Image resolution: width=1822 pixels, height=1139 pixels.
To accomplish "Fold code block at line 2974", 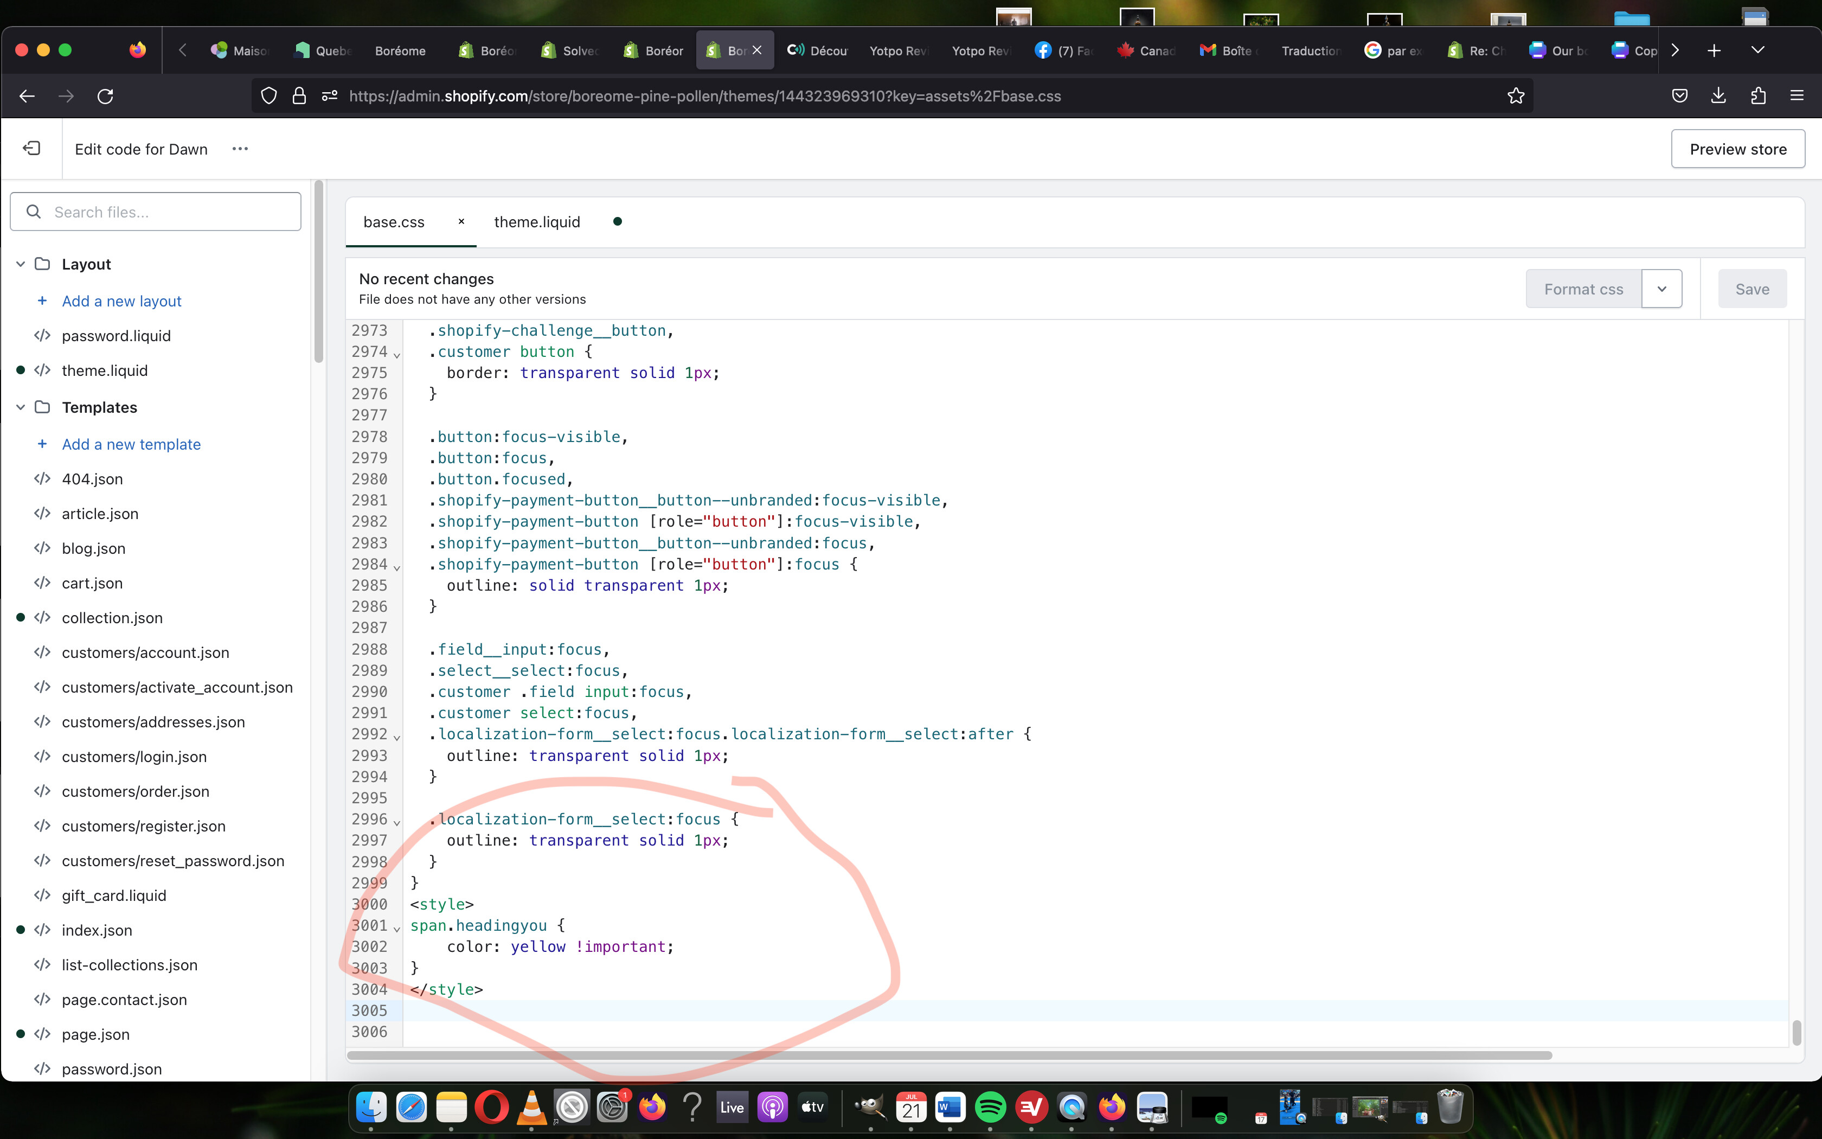I will 397,355.
